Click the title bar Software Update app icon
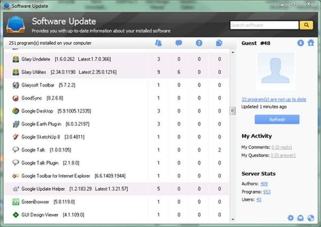This screenshot has width=321, height=227. 6,6
